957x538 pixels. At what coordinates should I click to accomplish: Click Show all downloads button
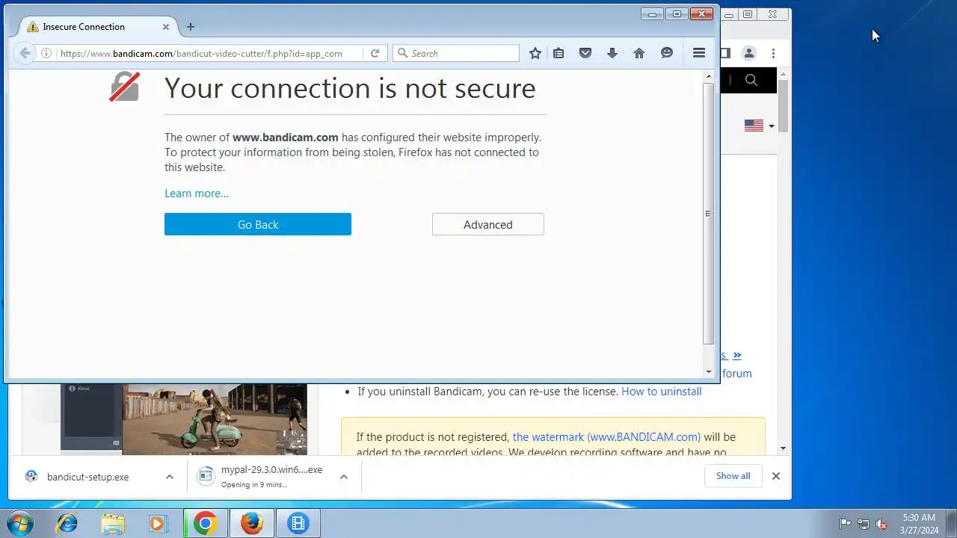(733, 476)
